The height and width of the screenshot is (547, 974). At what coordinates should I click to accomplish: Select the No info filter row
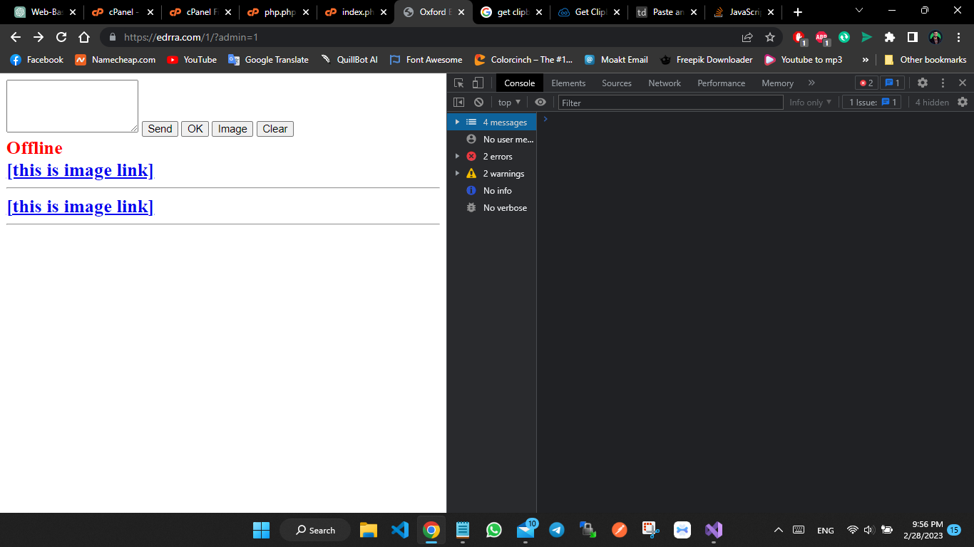491,191
